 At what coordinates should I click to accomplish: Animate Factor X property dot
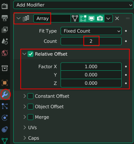tap(126, 67)
